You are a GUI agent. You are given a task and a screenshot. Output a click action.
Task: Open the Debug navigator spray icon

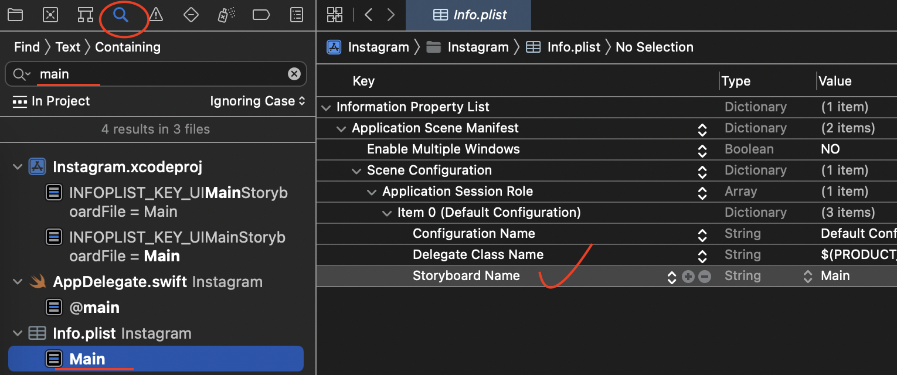(226, 15)
